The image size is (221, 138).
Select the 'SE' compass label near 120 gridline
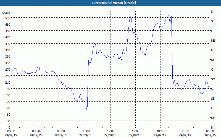tap(213, 99)
